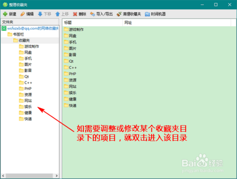
Task: Click 影音 row in right list
Action: [70, 55]
